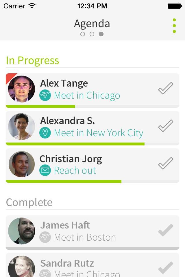The height and width of the screenshot is (277, 185).
Task: Tap the gray airplane icon for Meet in Boston
Action: pos(45,237)
